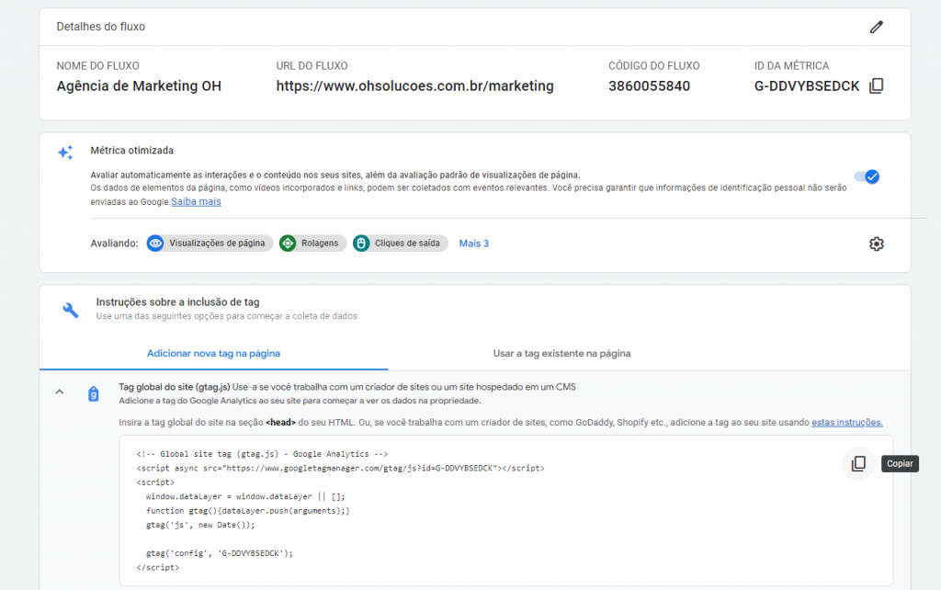Click the CÓDIGO DO FLUXO label
This screenshot has height=590, width=941.
coord(654,66)
